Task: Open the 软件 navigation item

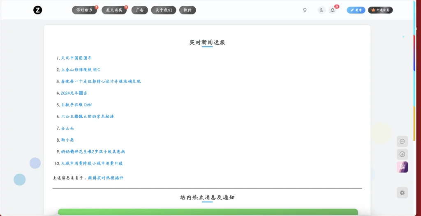Action: point(187,10)
